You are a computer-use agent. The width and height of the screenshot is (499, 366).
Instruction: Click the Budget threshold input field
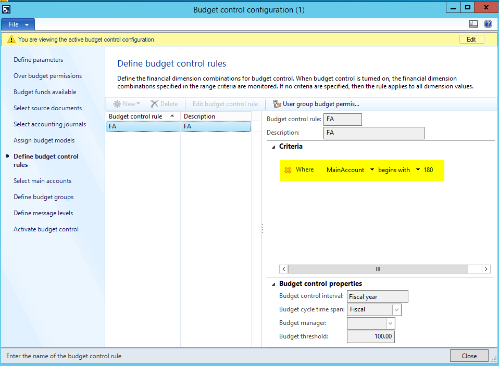click(x=370, y=337)
